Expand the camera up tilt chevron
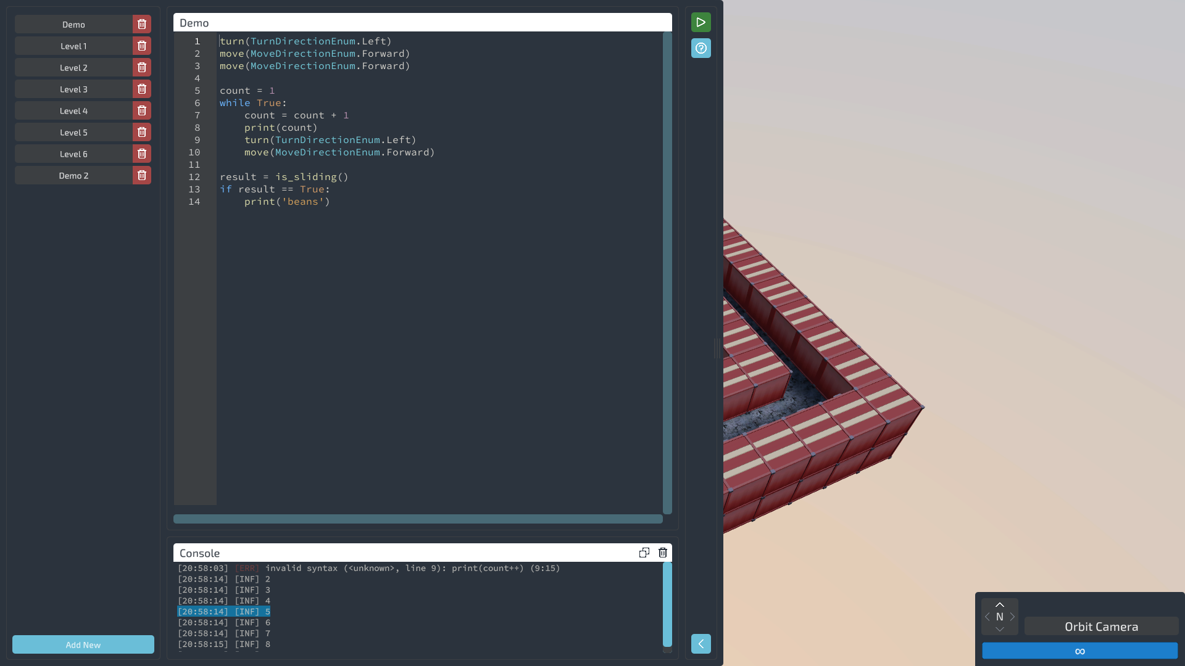The width and height of the screenshot is (1185, 666). (1000, 604)
